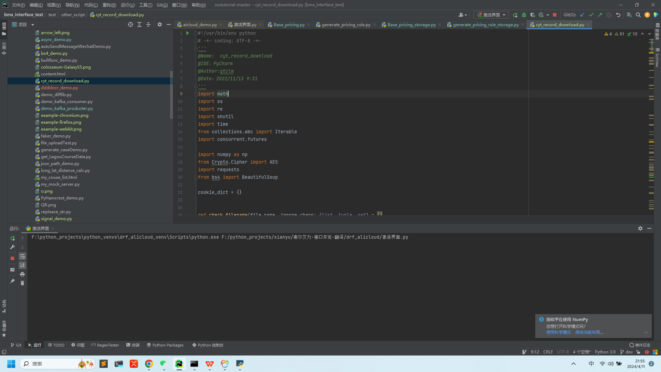Click the Base_pricing.py tab
The height and width of the screenshot is (372, 661).
pos(289,24)
